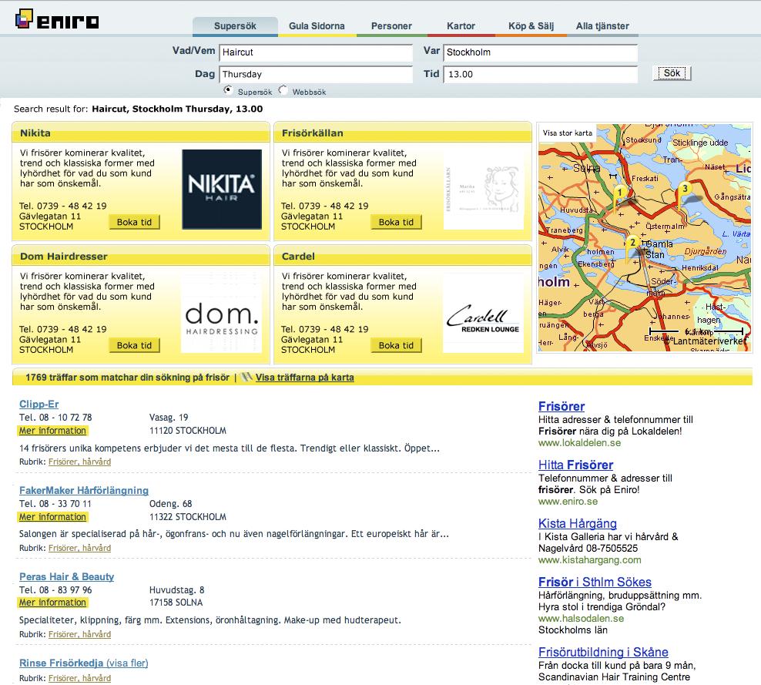Screen dimensions: 761x685
Task: Click the www.halsodalen.se address
Action: pos(581,619)
